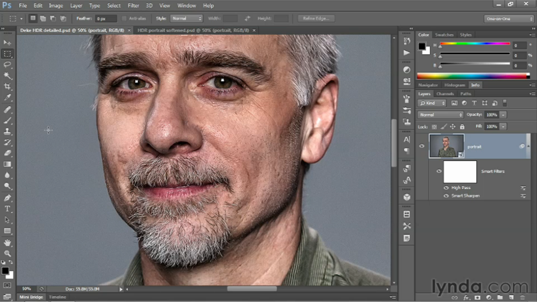Open the Style dropdown set to Normal

pos(186,18)
